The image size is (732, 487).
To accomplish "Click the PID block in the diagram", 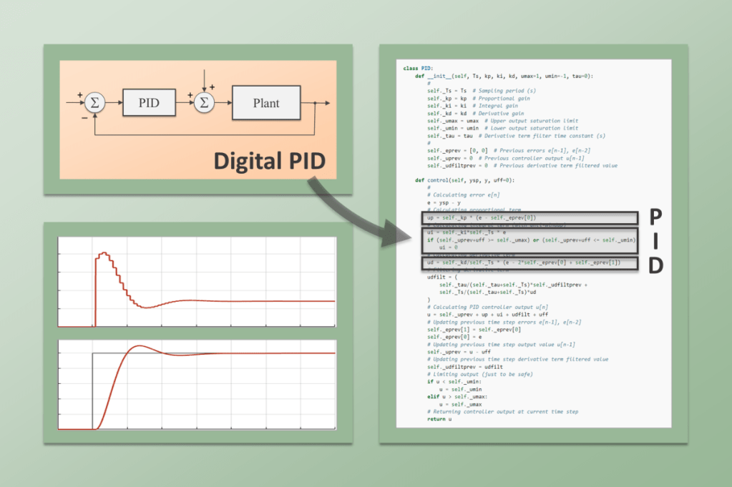I will tap(149, 103).
